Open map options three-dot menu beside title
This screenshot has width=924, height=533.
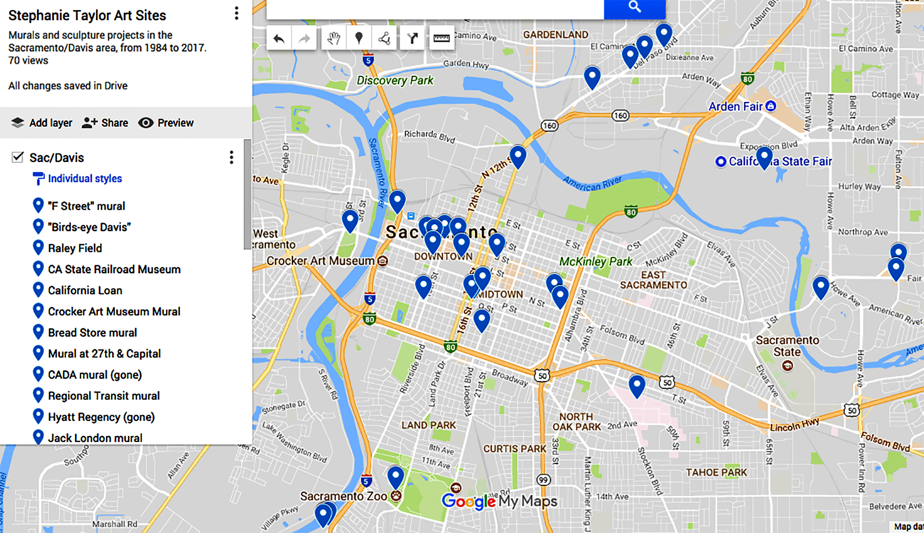(x=237, y=13)
